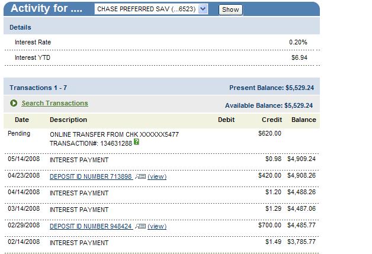Click the green help icon after transaction number
Image resolution: width=372 pixels, height=254 pixels.
point(137,142)
